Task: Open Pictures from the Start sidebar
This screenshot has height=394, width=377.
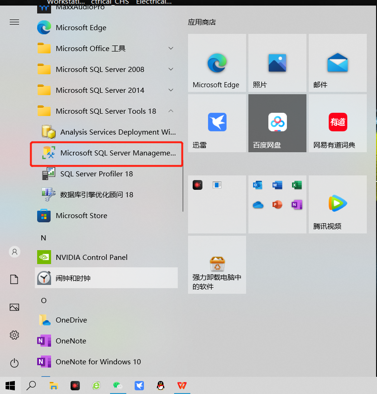Action: tap(14, 307)
